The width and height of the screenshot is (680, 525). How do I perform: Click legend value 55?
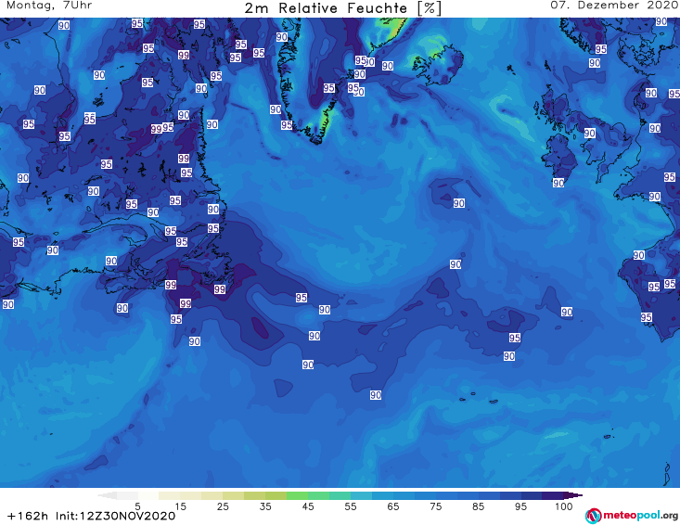tap(351, 506)
